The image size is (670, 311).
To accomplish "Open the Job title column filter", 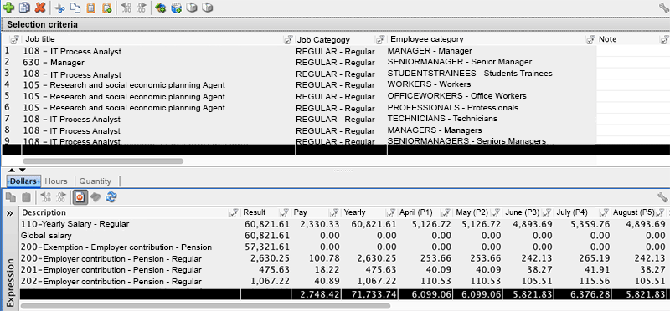I will pyautogui.click(x=288, y=39).
